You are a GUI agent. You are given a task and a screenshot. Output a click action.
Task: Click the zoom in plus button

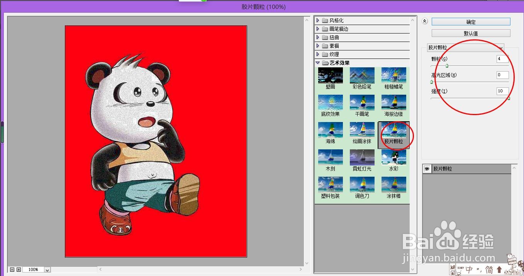click(19, 270)
